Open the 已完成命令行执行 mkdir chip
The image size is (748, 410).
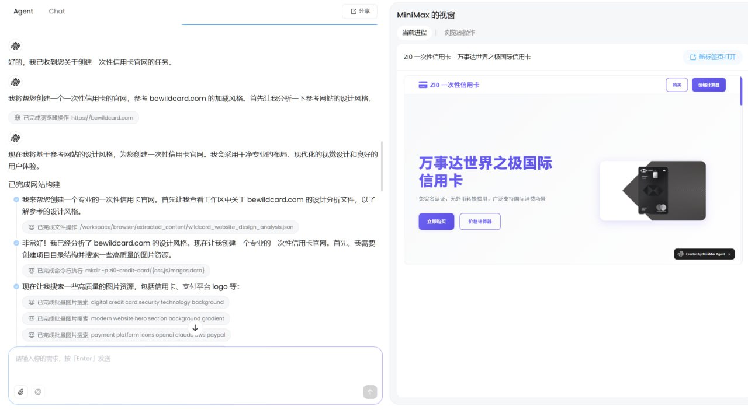116,271
